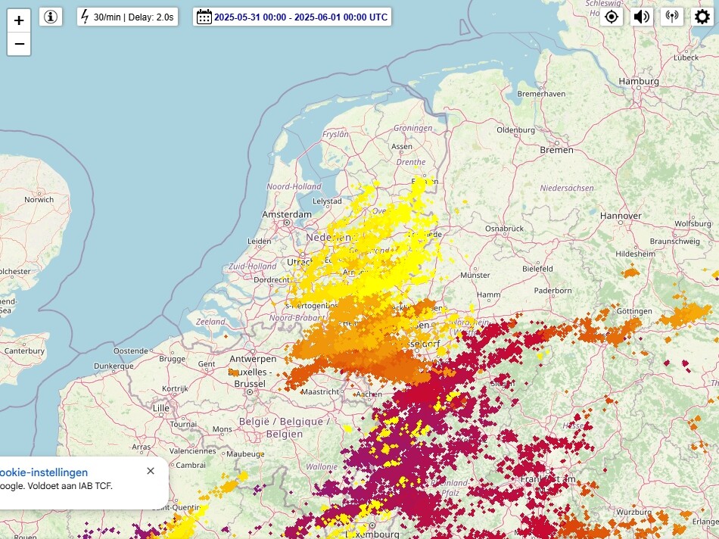Click the Paderborn city label
Viewport: 719px width, 539px height.
pyautogui.click(x=552, y=291)
